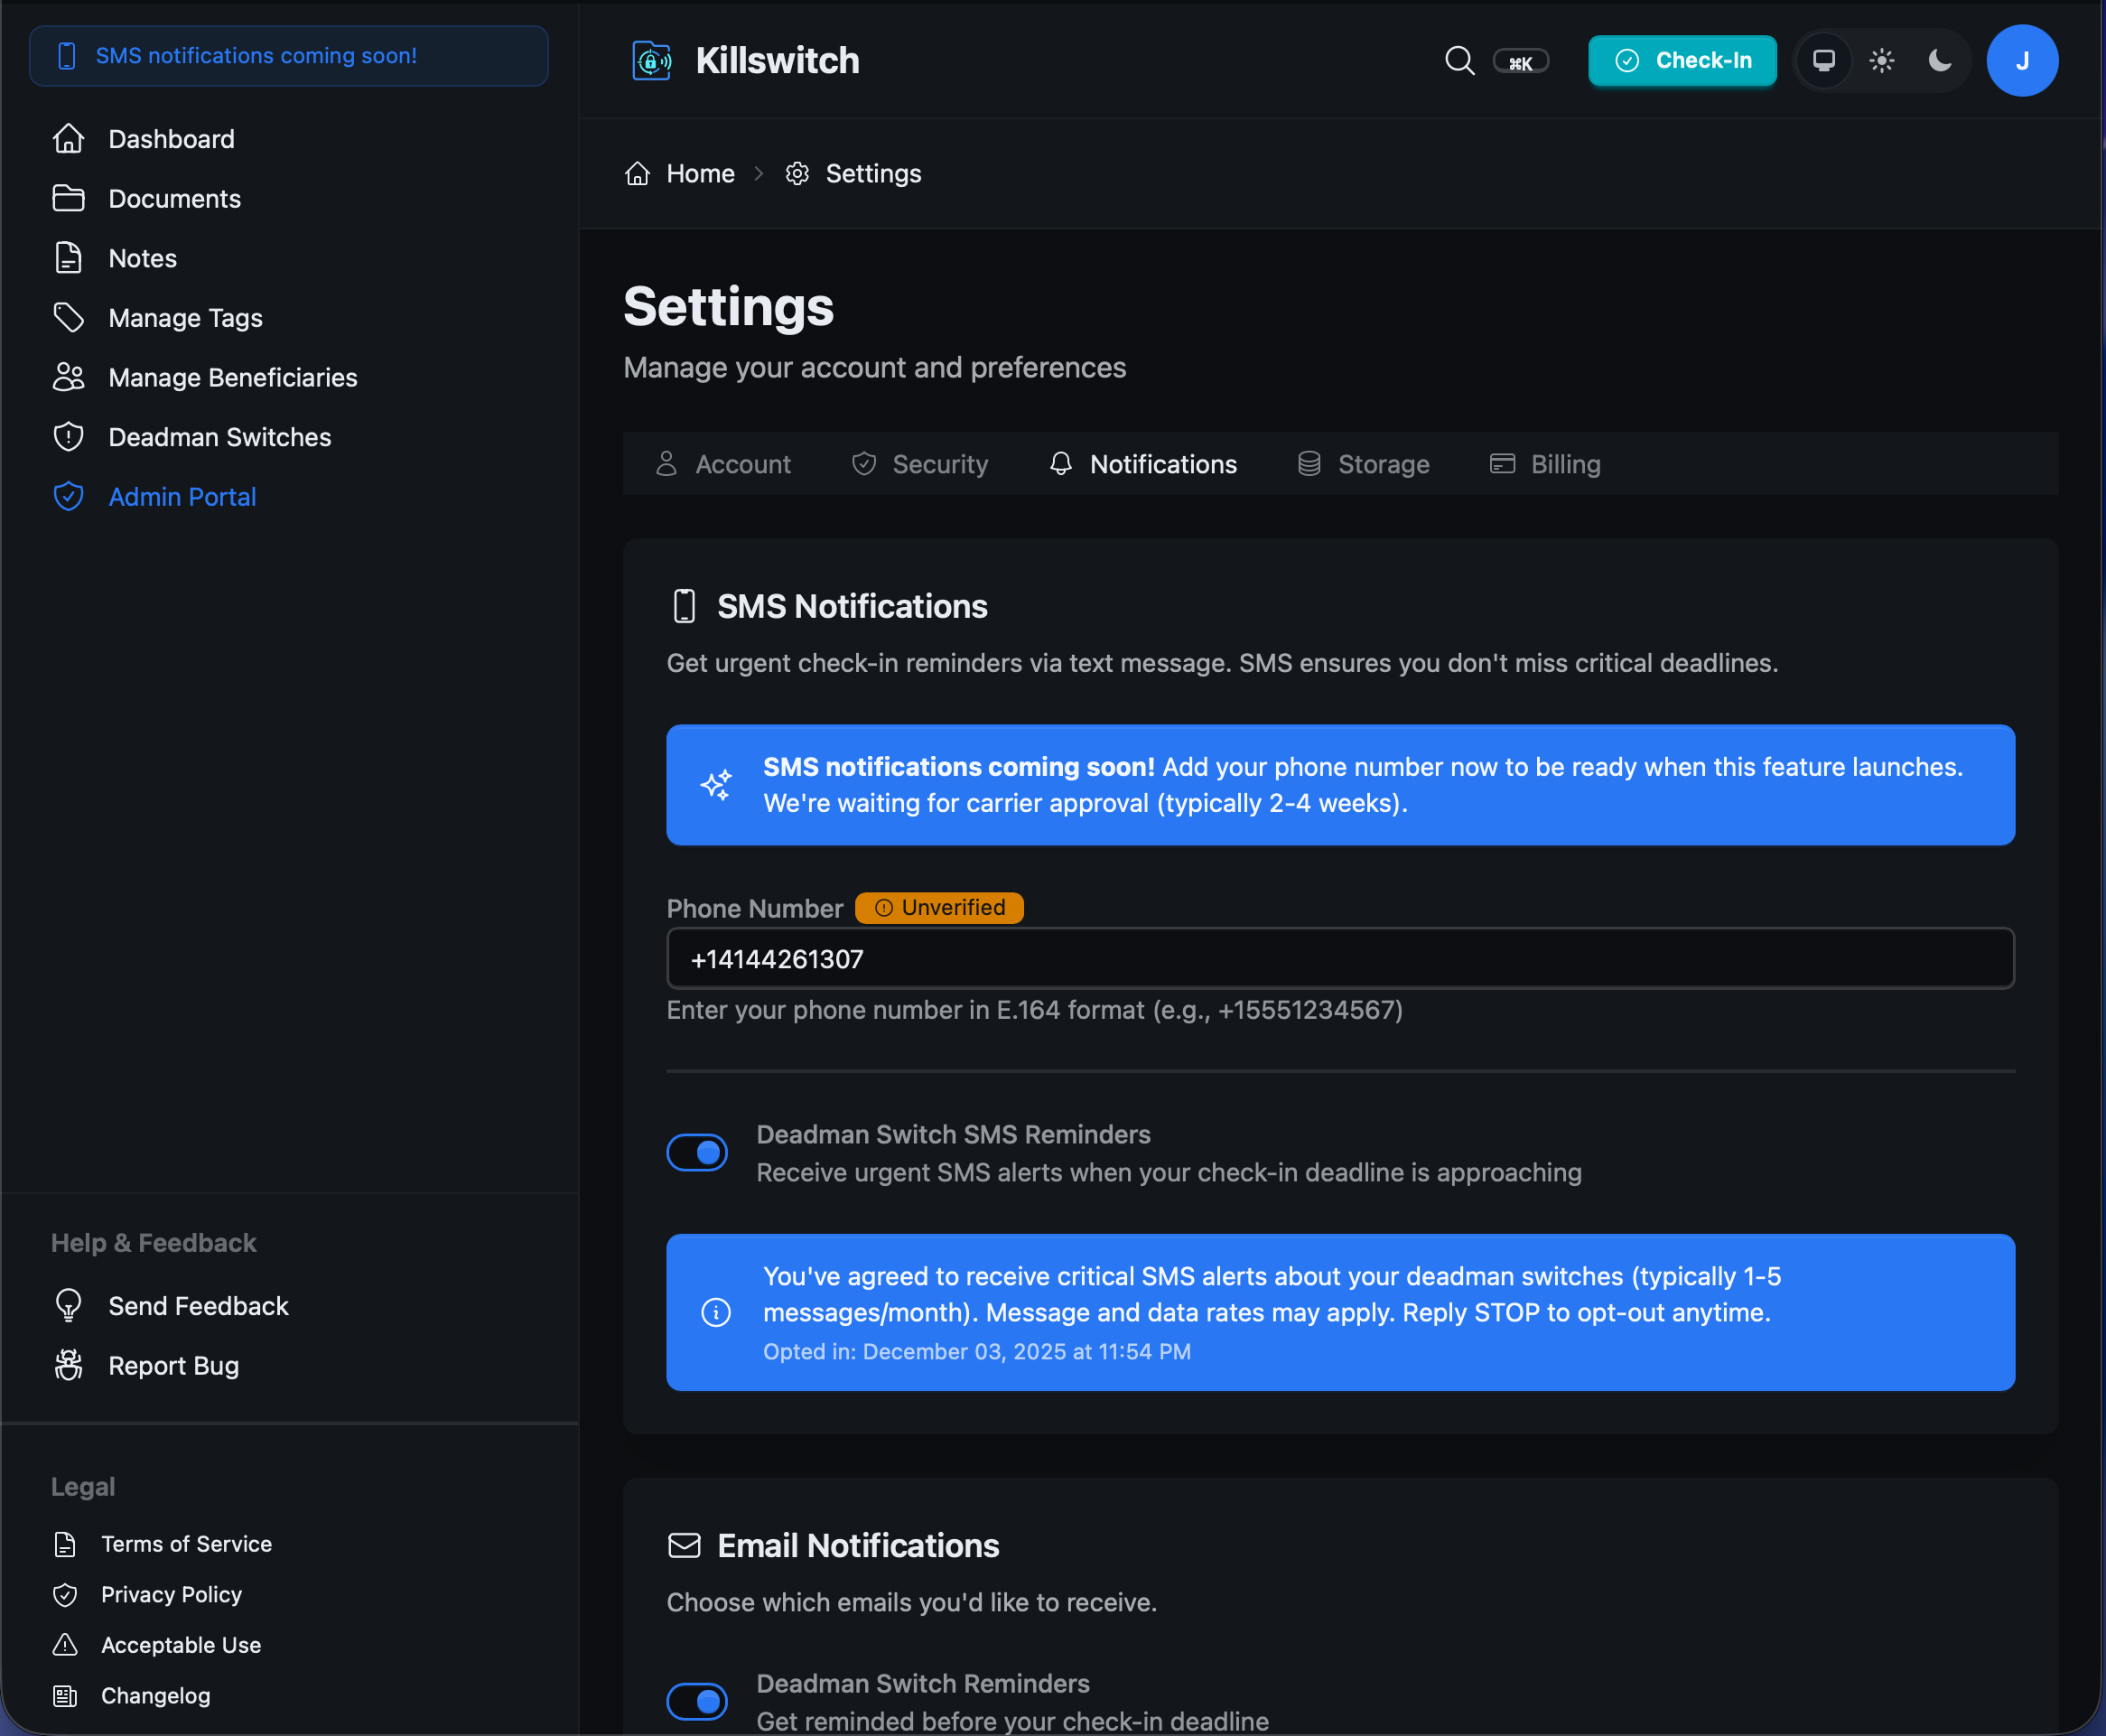Open the Dashboard page
The height and width of the screenshot is (1736, 2106).
point(172,139)
